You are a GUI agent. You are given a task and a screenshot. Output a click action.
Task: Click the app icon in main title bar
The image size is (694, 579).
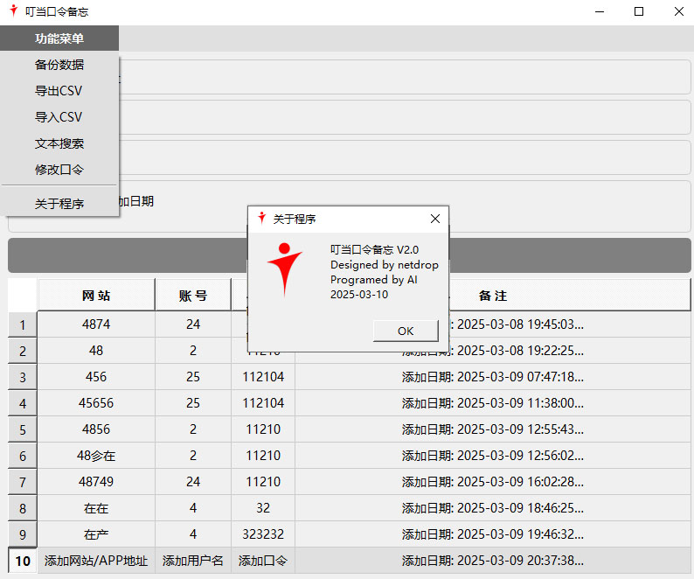coord(12,11)
